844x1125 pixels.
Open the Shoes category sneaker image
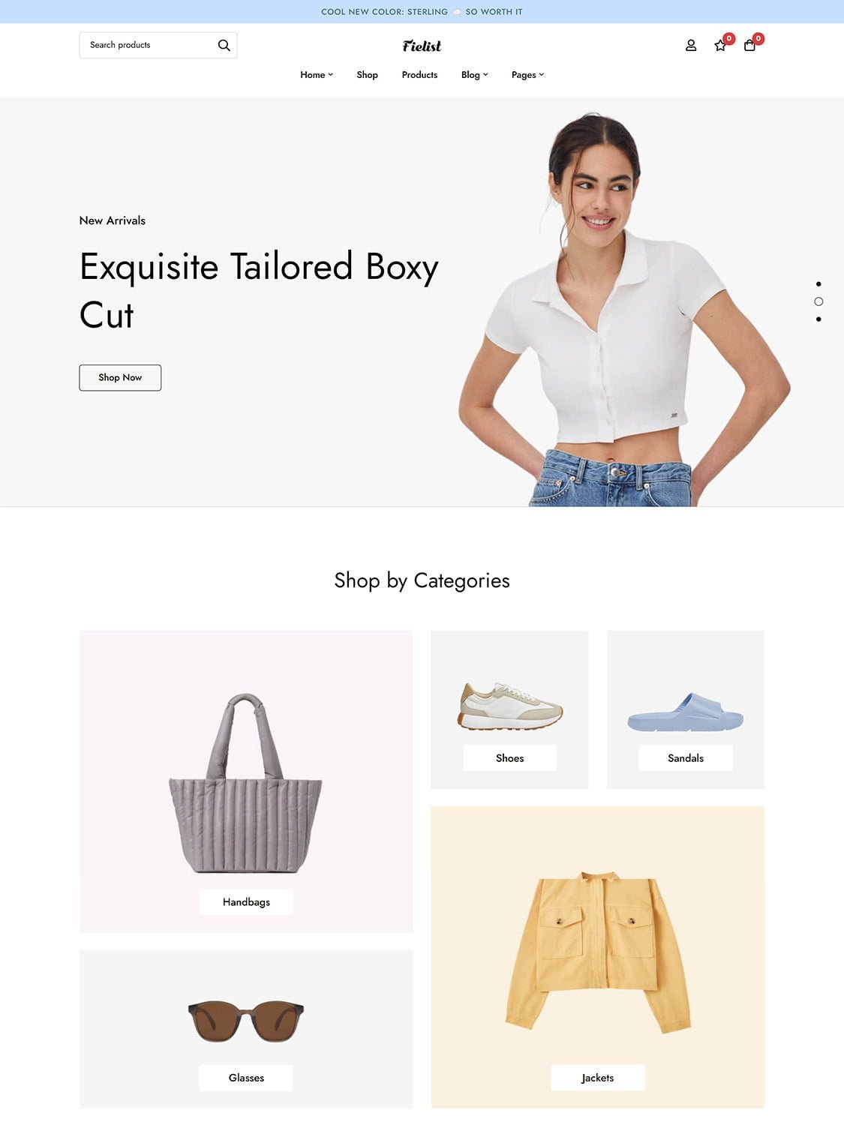[510, 706]
